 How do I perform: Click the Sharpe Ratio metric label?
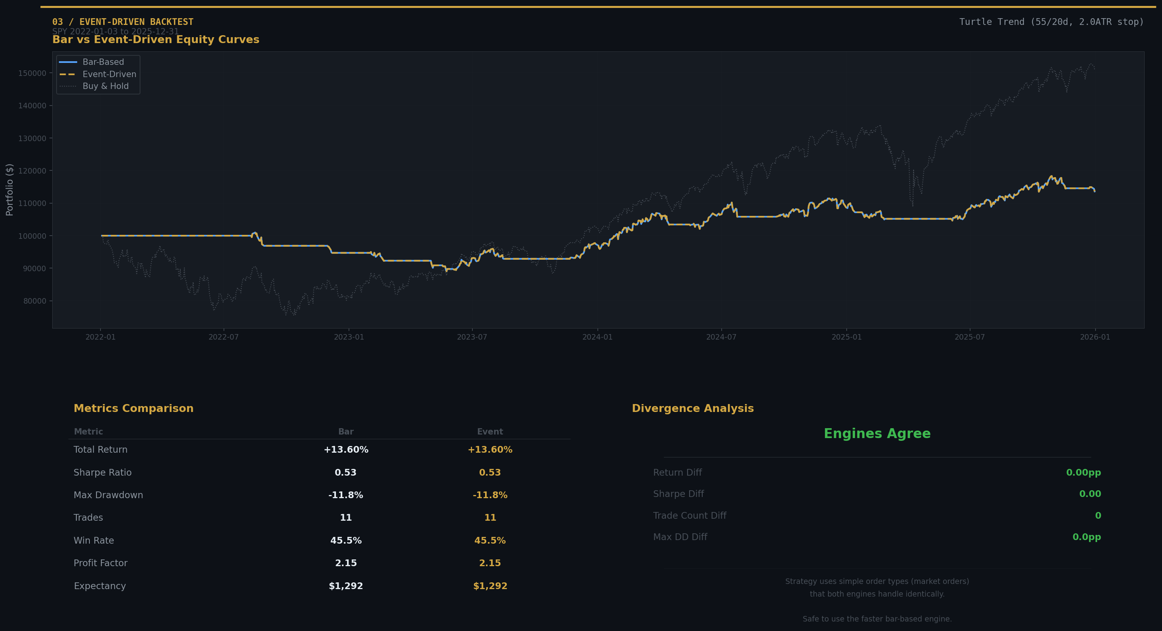pyautogui.click(x=102, y=472)
